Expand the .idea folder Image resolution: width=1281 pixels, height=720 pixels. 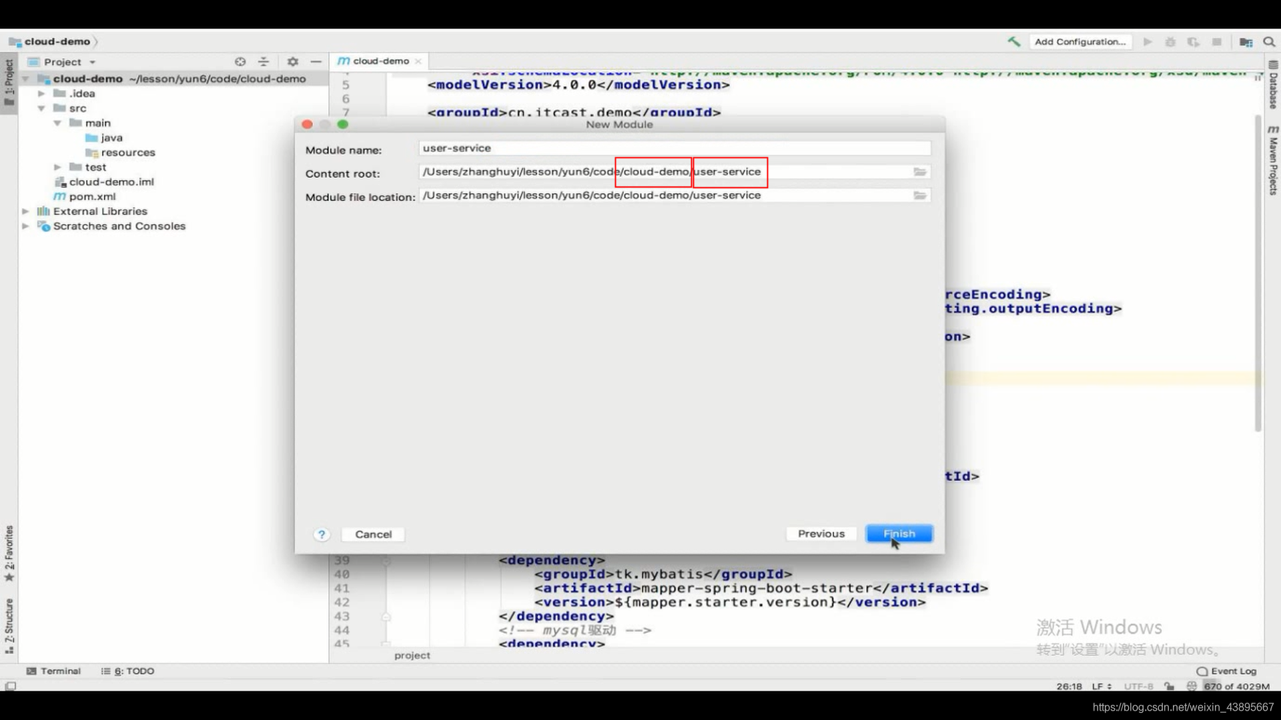(41, 93)
